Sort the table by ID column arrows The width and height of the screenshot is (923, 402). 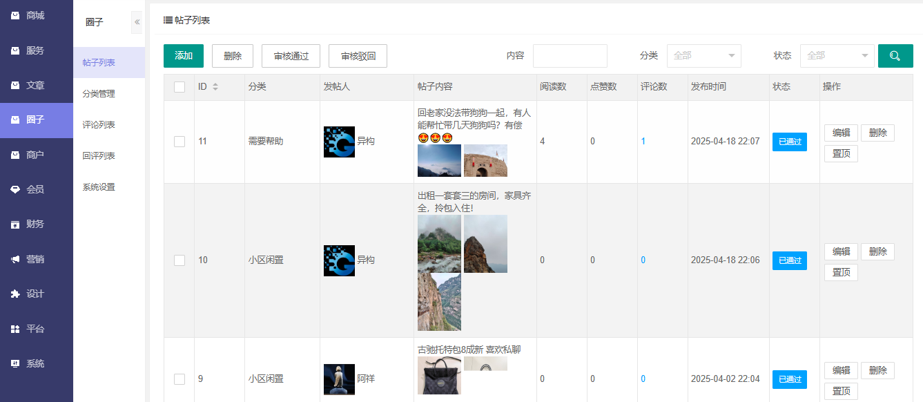pyautogui.click(x=215, y=87)
